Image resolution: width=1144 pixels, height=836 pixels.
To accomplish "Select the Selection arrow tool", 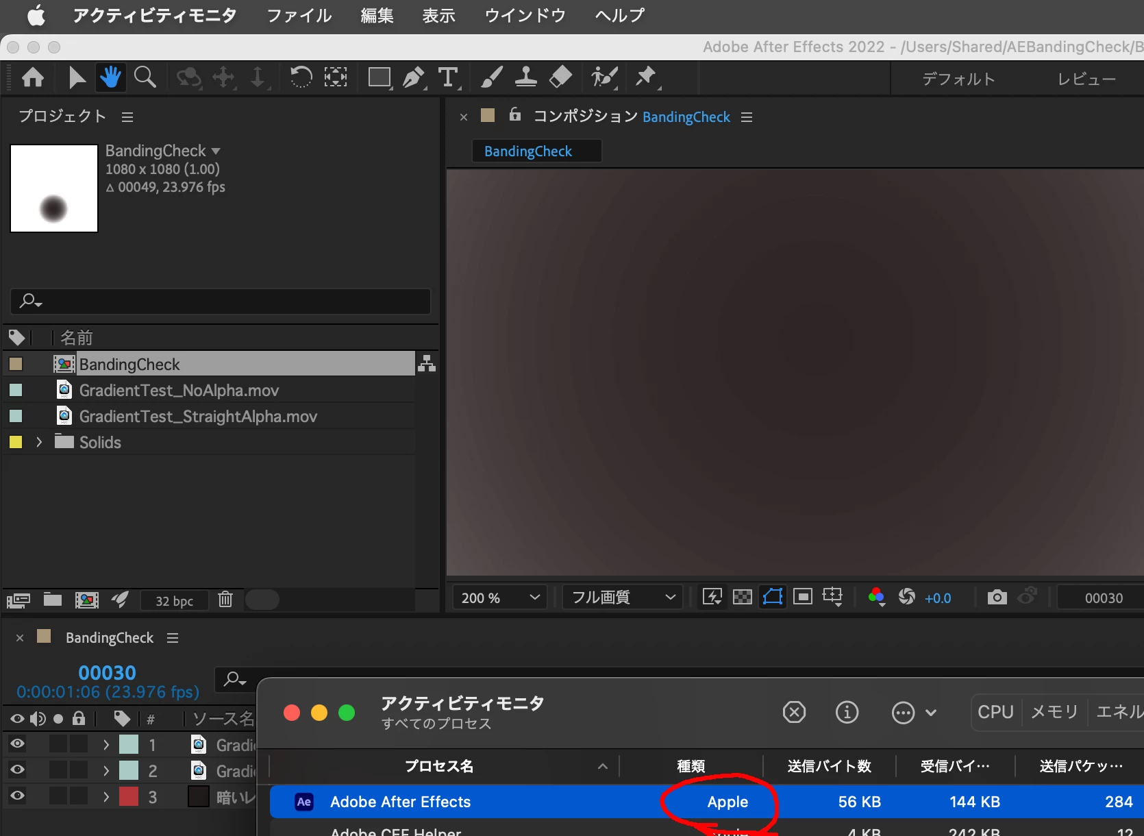I will point(77,77).
